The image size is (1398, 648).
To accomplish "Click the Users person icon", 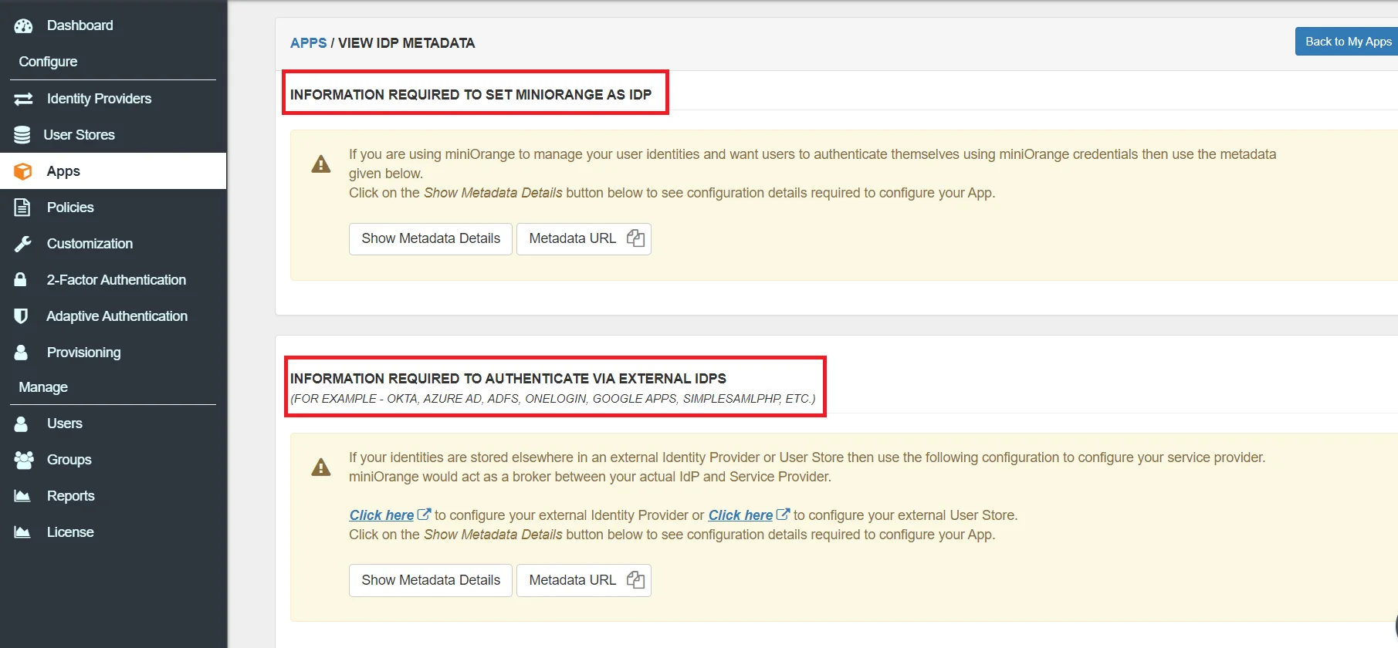I will point(21,424).
